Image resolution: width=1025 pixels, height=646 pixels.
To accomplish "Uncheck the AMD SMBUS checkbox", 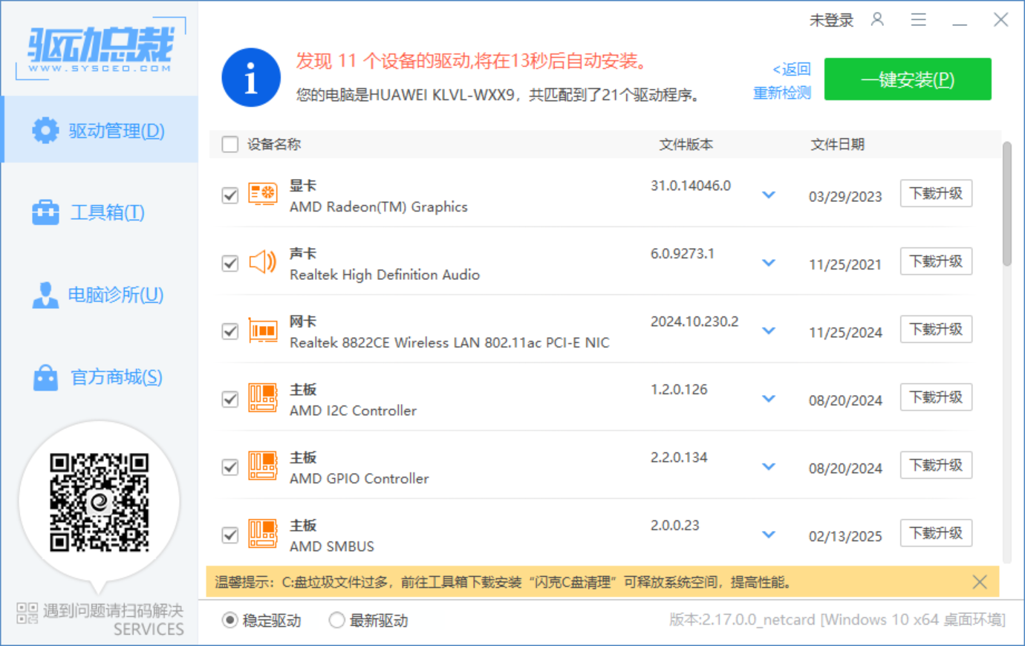I will [x=230, y=535].
